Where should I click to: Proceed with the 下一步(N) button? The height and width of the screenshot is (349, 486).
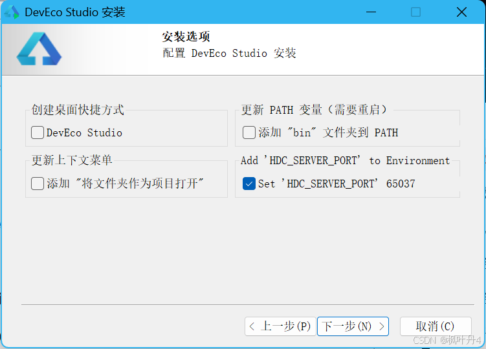point(353,326)
